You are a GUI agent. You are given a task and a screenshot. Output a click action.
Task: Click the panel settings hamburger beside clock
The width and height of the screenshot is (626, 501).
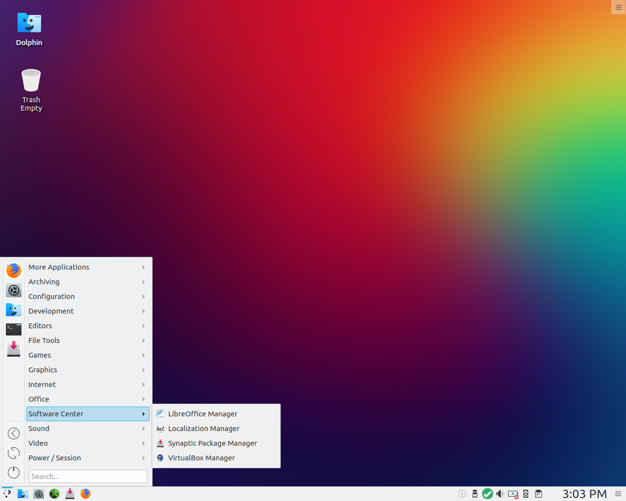[x=618, y=494]
